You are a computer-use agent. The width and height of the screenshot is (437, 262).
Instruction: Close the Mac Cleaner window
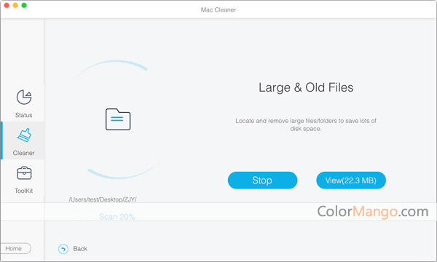pyautogui.click(x=7, y=5)
